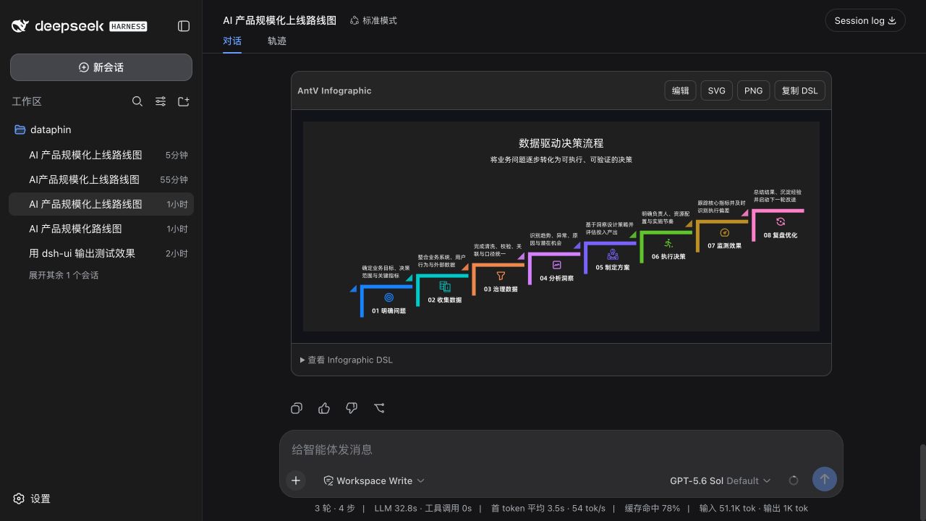
Task: Select AI 产品规模化路线图 conversation
Action: tap(101, 229)
